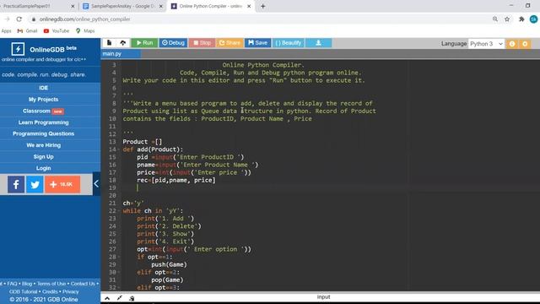Fold the elif block at line 32

point(119,287)
